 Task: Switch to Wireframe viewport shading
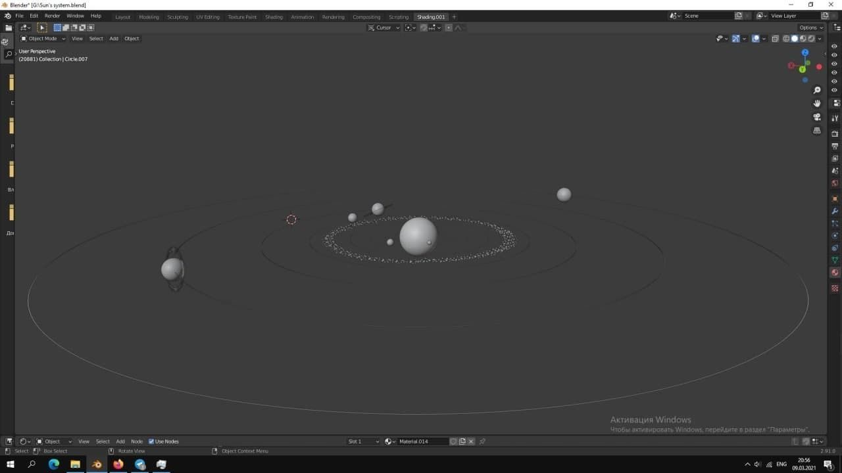[786, 39]
